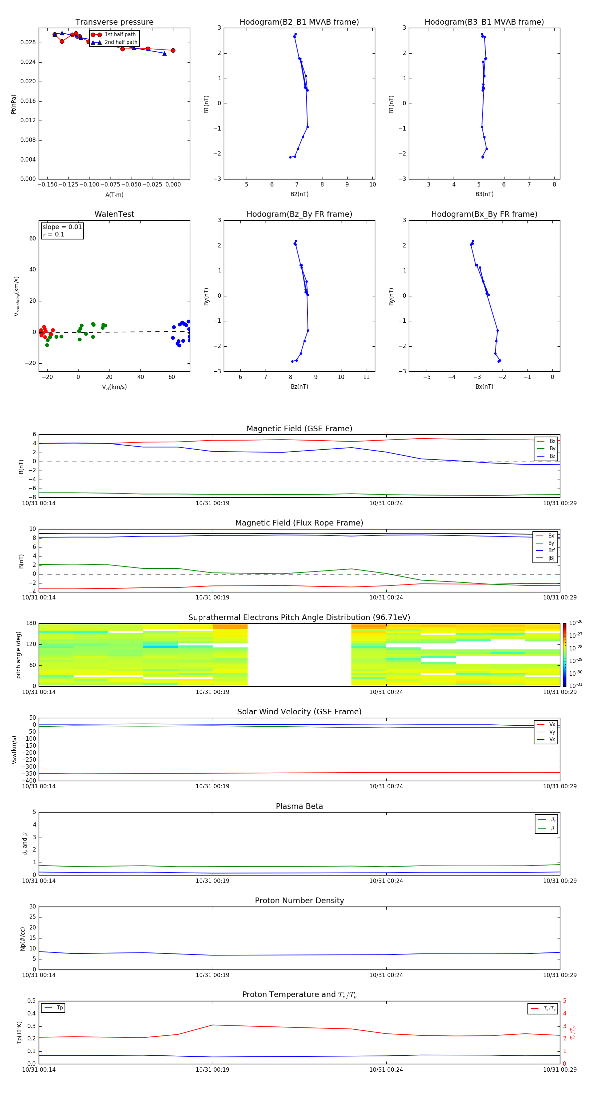The height and width of the screenshot is (1099, 599).
Task: Click the "B2(nT)" x-axis label
Action: point(299,194)
